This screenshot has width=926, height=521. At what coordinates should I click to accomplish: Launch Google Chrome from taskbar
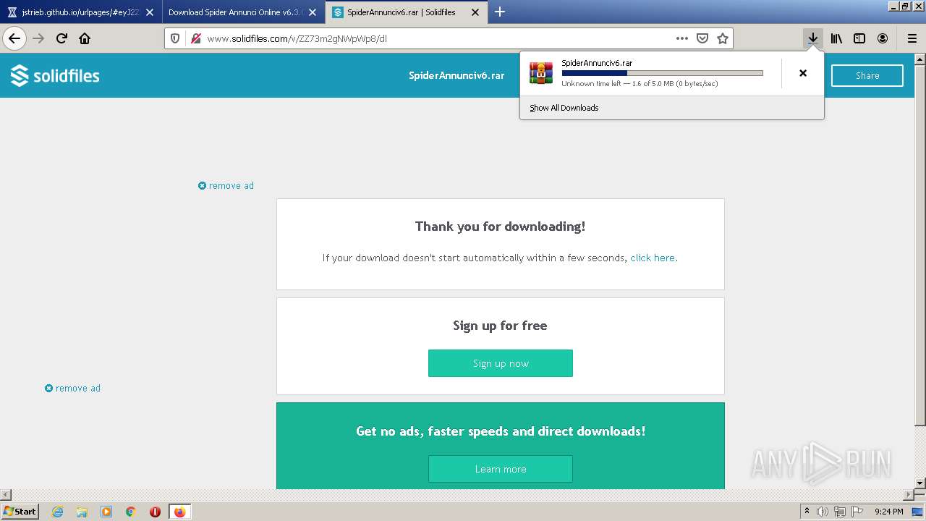click(x=131, y=512)
